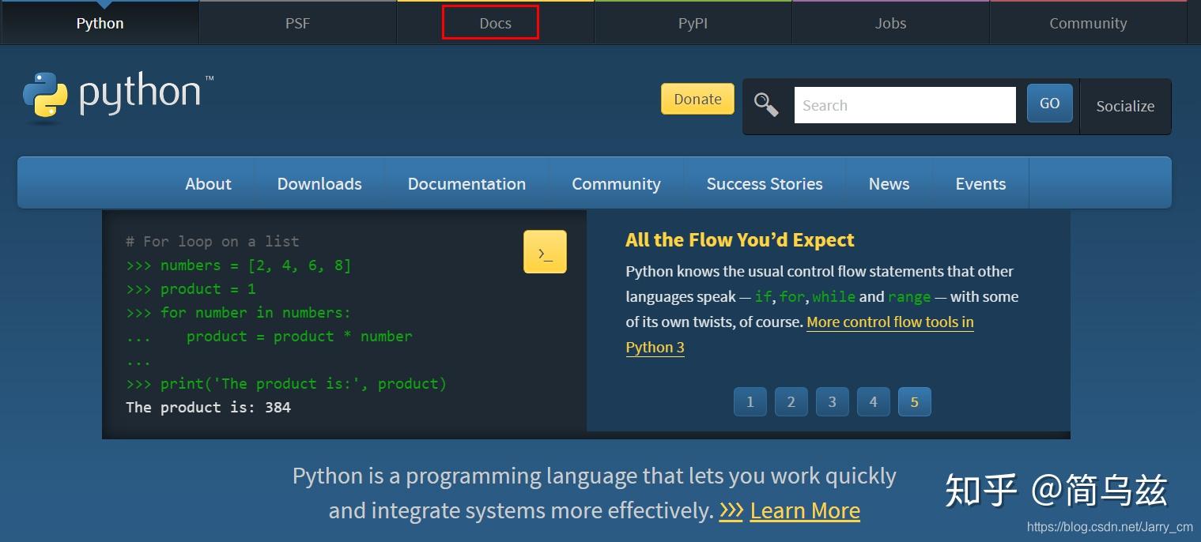This screenshot has width=1201, height=542.
Task: Click the magnifying glass search icon
Action: click(x=766, y=104)
